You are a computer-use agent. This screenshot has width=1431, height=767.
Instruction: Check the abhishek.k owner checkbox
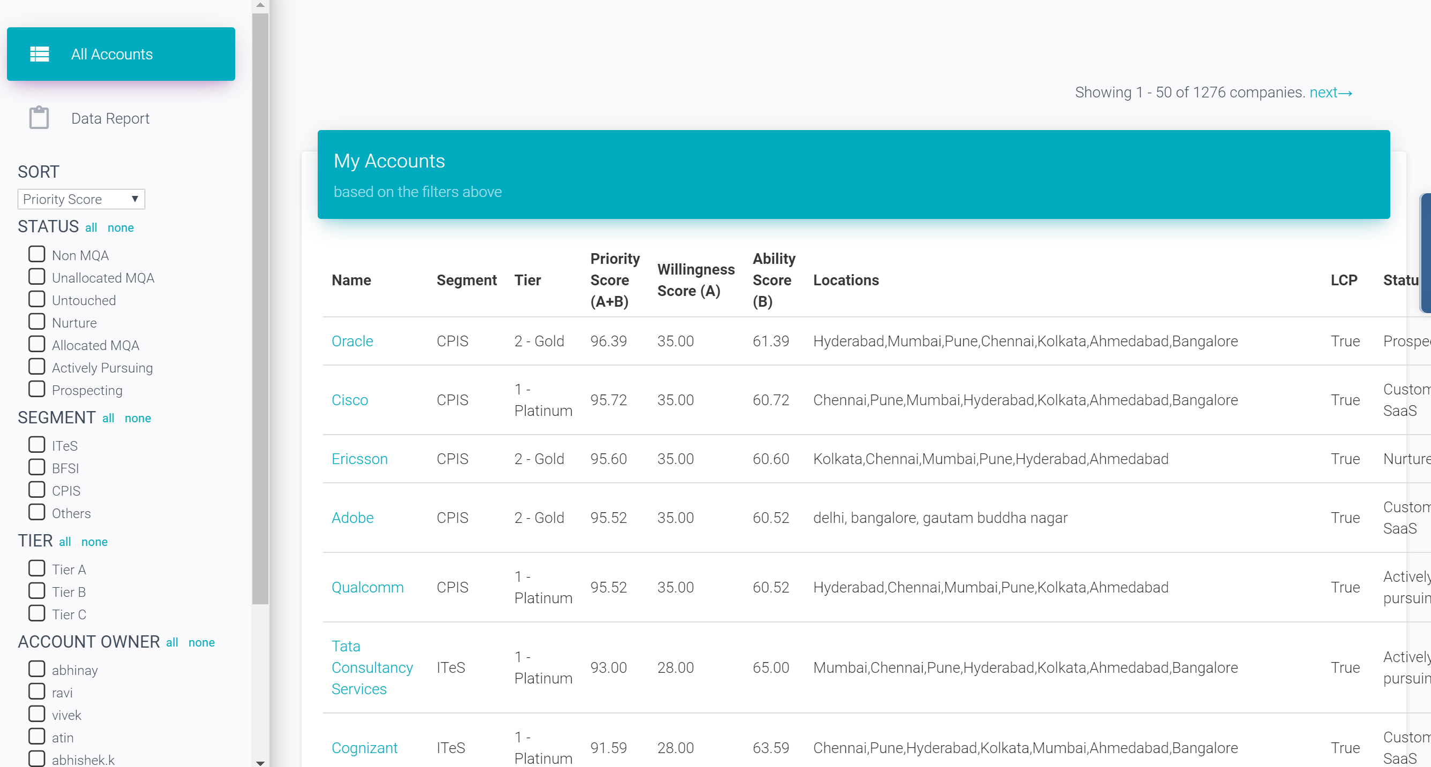point(36,758)
